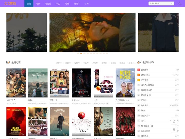Viewport: 185px width, 139px height.
Task: Open the 电影 navigation tab
Action: 38,4
